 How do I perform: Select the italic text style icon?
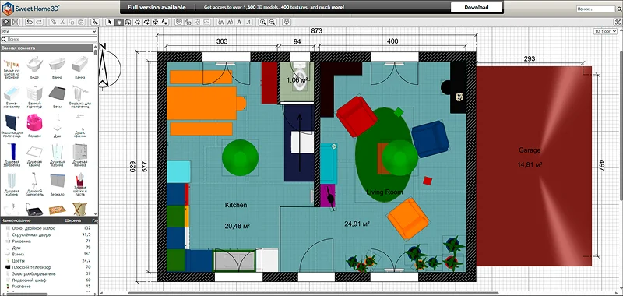click(x=248, y=23)
